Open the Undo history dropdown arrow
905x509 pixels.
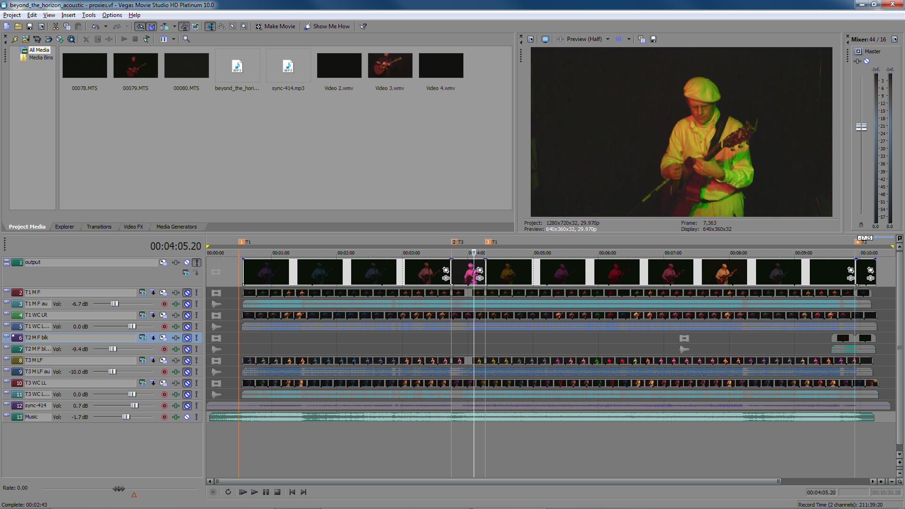coord(106,26)
